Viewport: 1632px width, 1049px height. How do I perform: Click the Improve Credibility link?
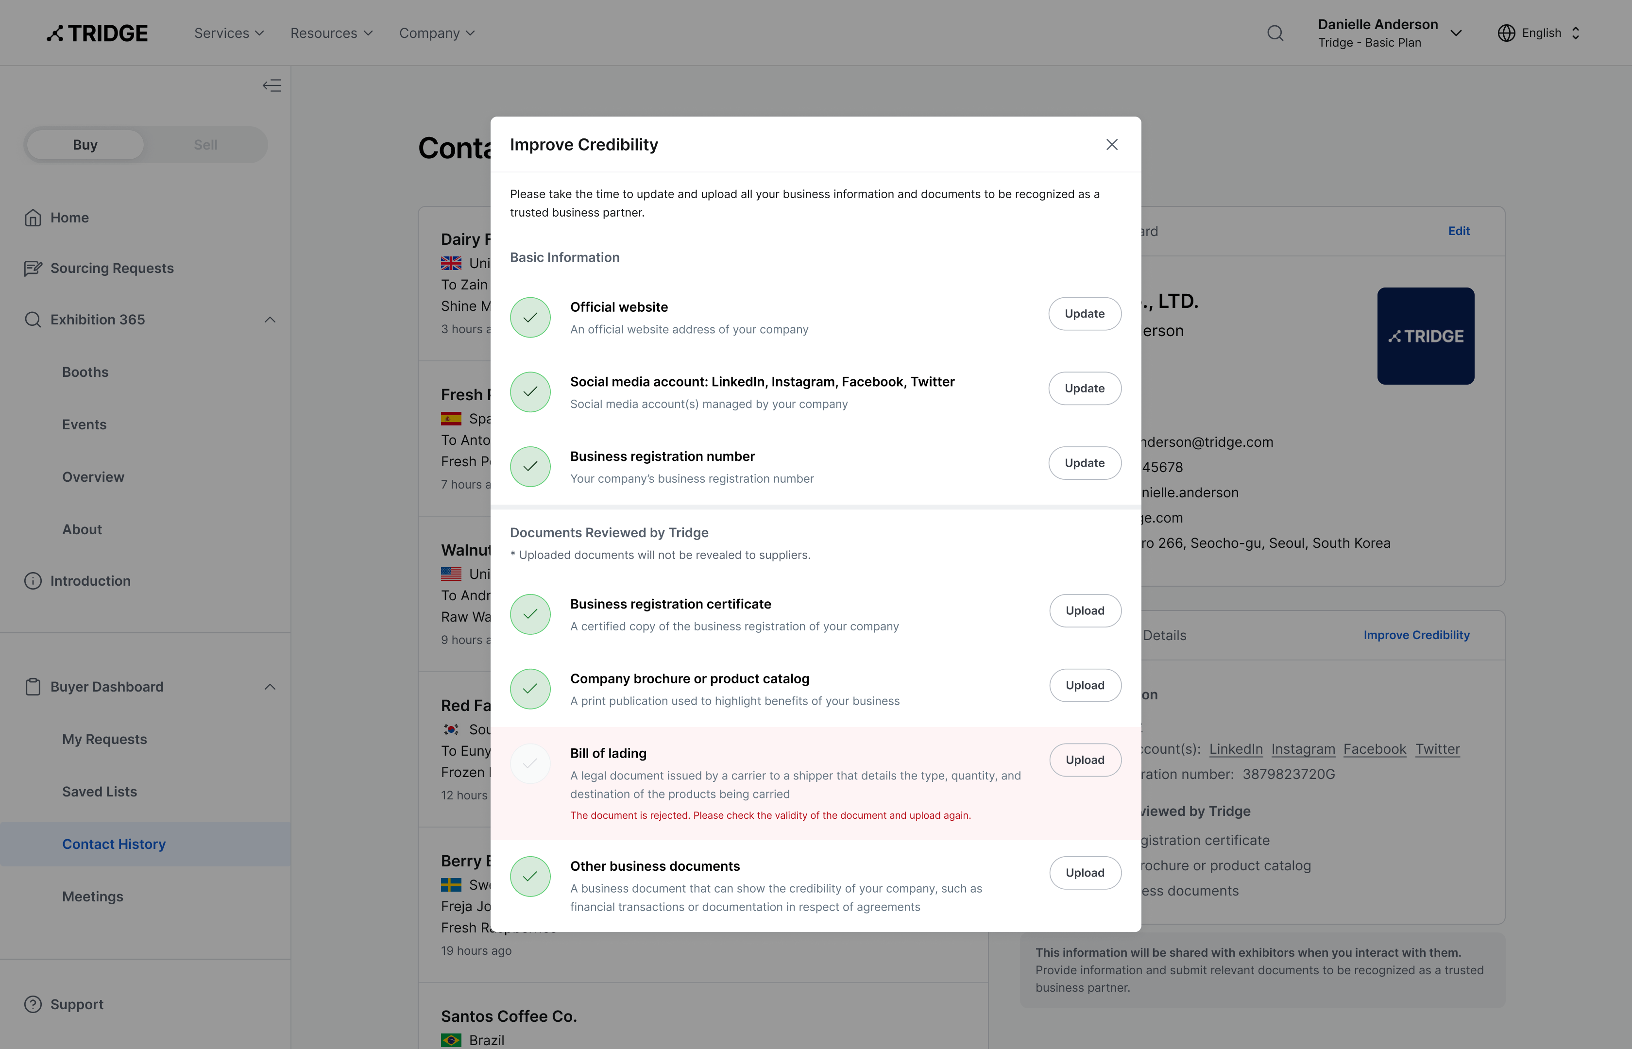pos(1416,635)
